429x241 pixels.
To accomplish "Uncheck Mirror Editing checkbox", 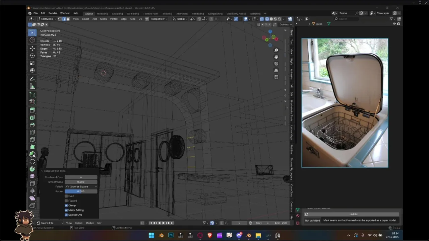I will tap(66, 210).
